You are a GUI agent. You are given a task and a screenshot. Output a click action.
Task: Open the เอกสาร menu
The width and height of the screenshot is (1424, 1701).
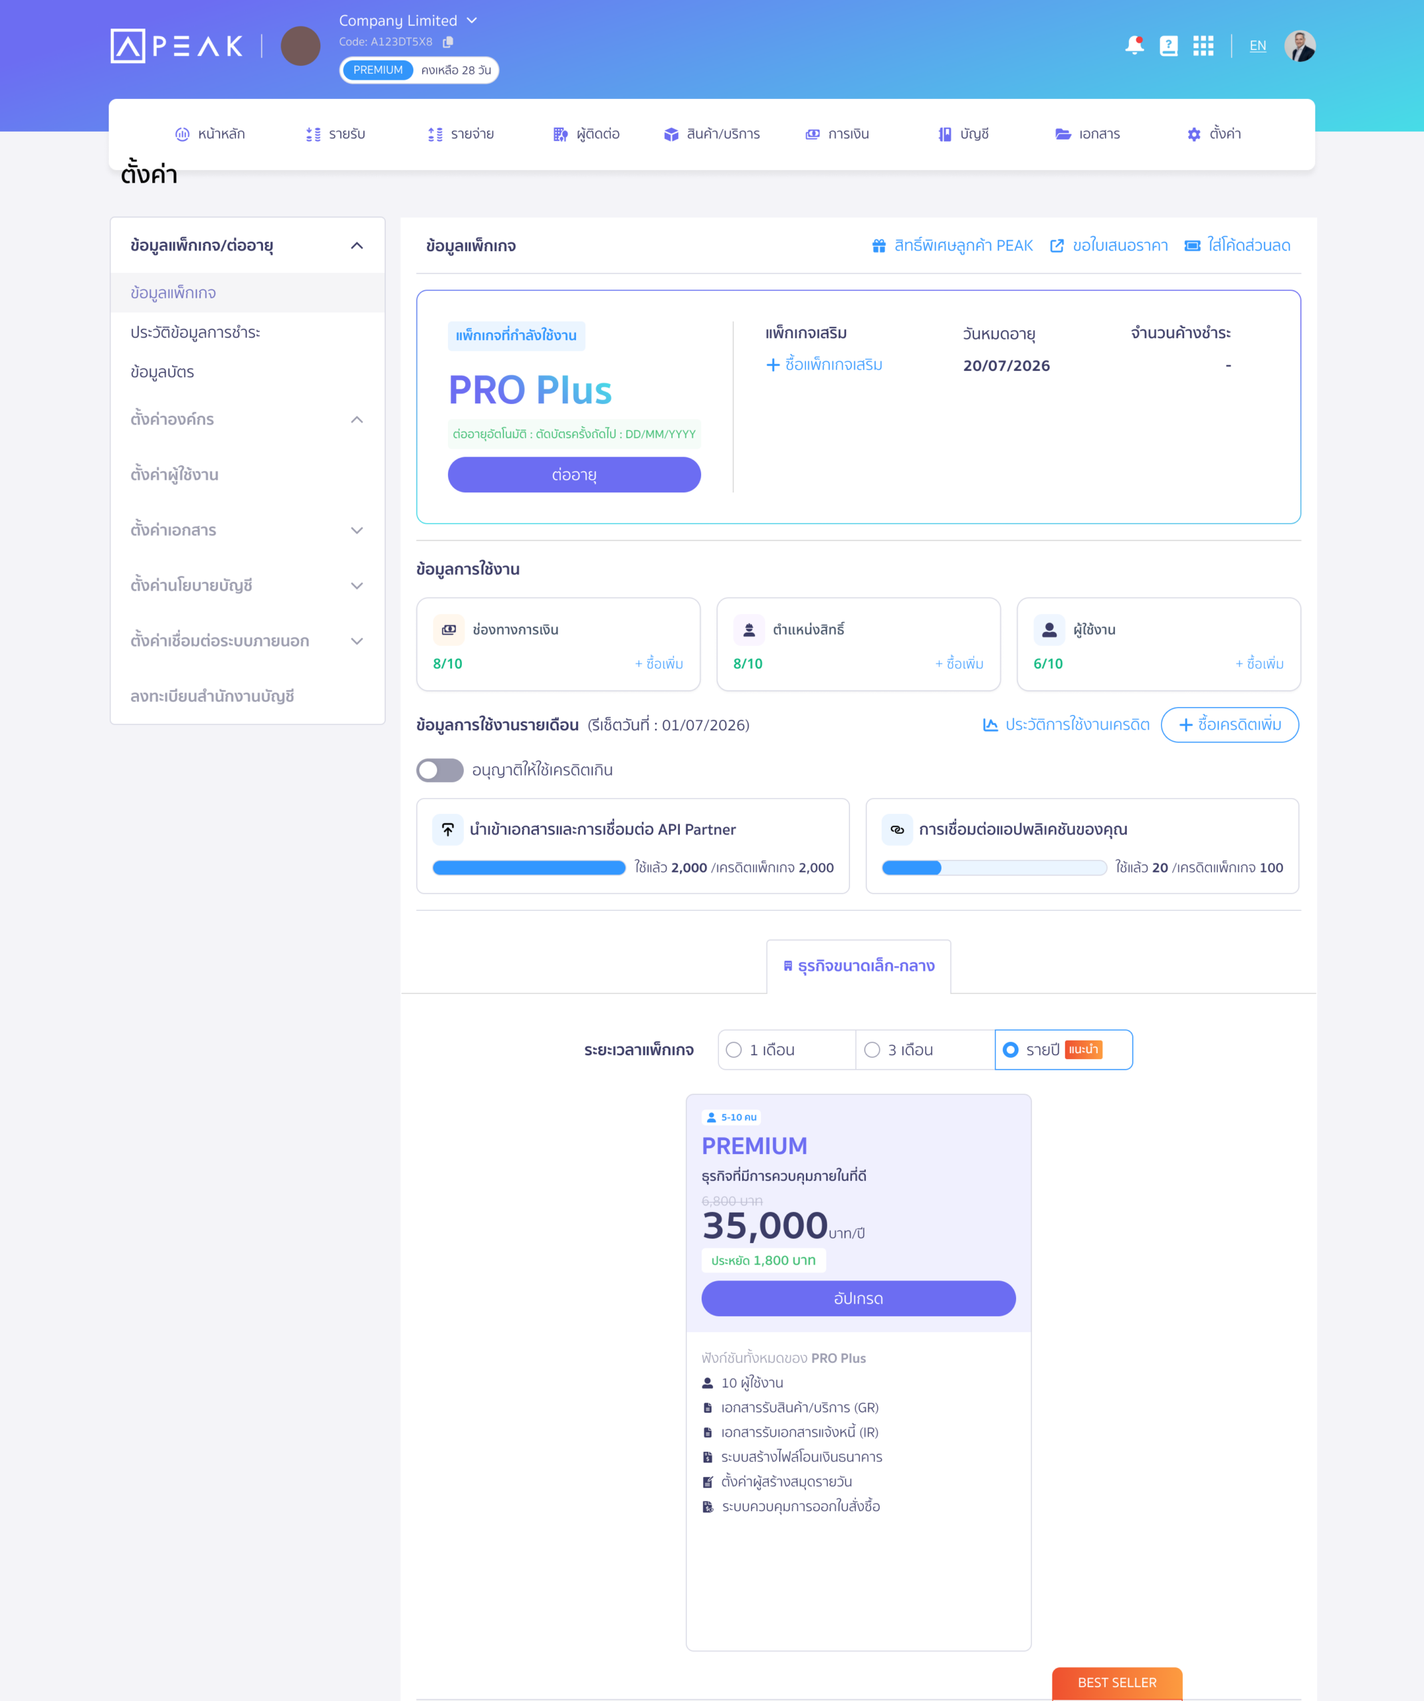[1088, 134]
